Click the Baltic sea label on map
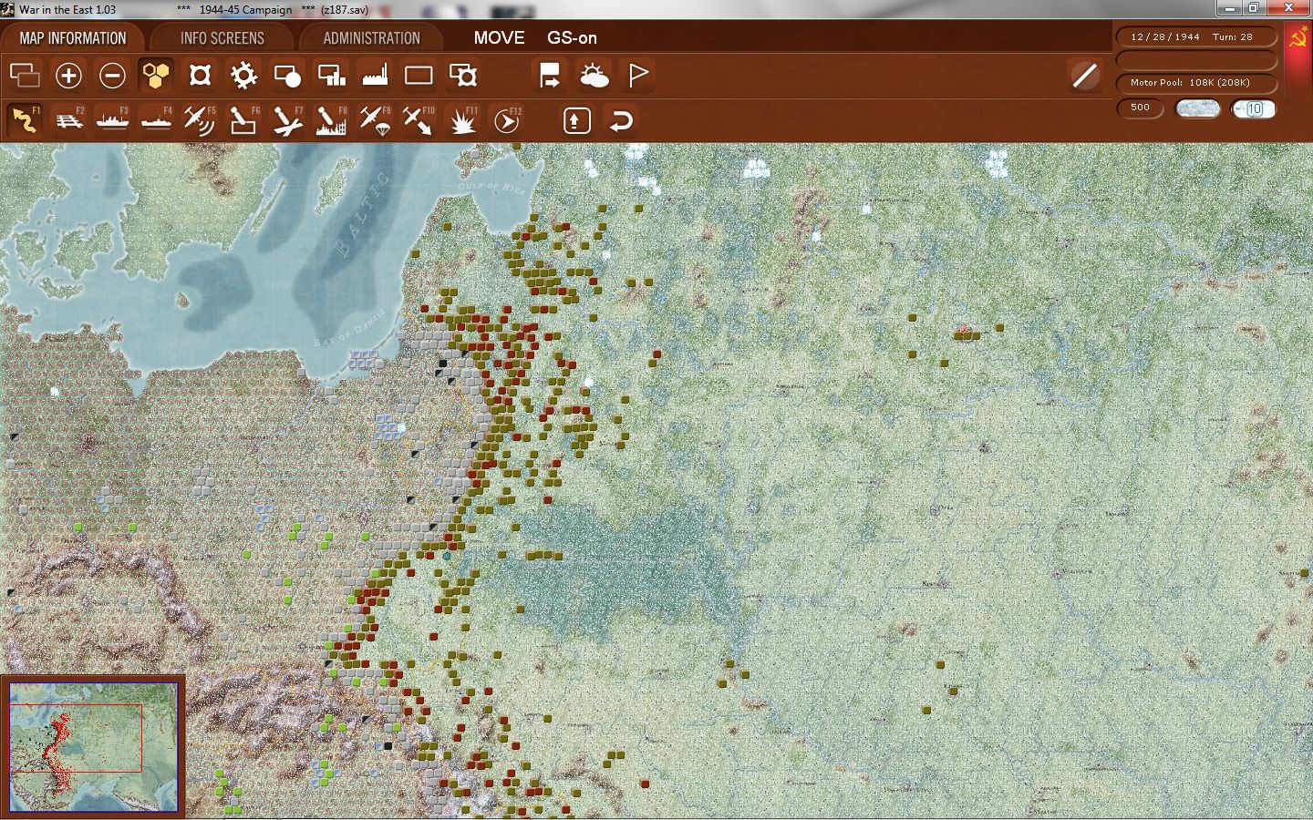Viewport: 1313px width, 820px height. (361, 216)
